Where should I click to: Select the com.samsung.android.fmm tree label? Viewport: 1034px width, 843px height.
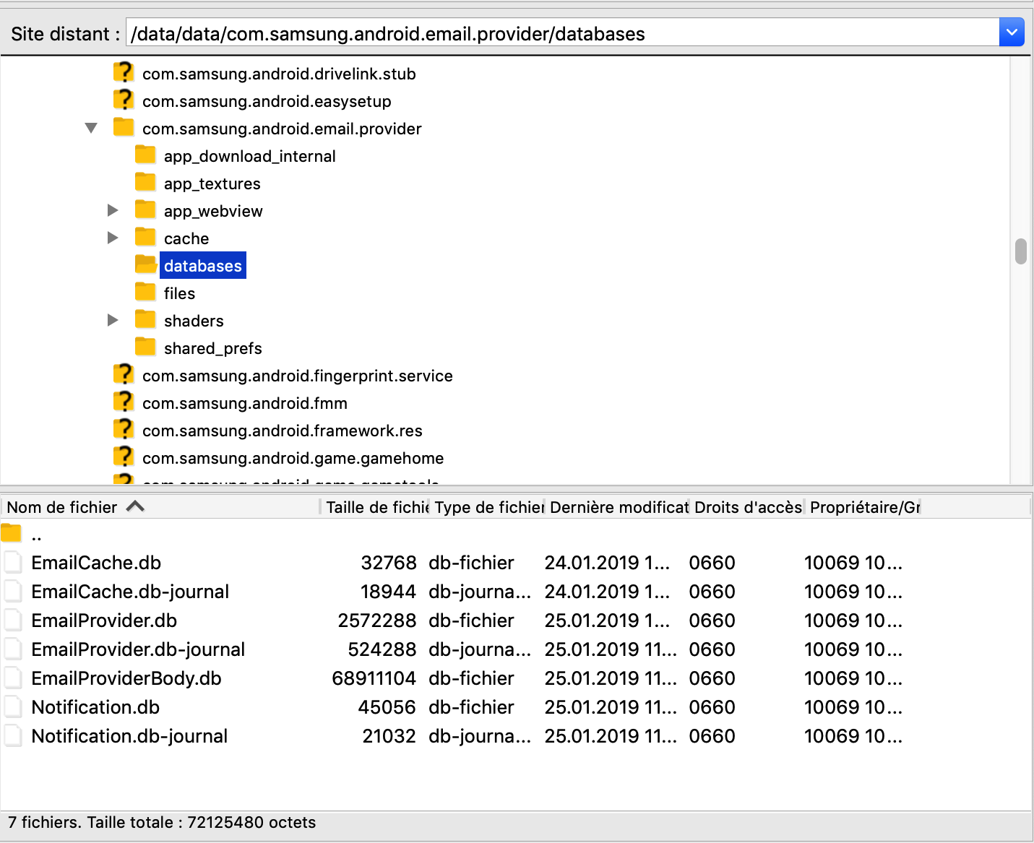coord(245,403)
